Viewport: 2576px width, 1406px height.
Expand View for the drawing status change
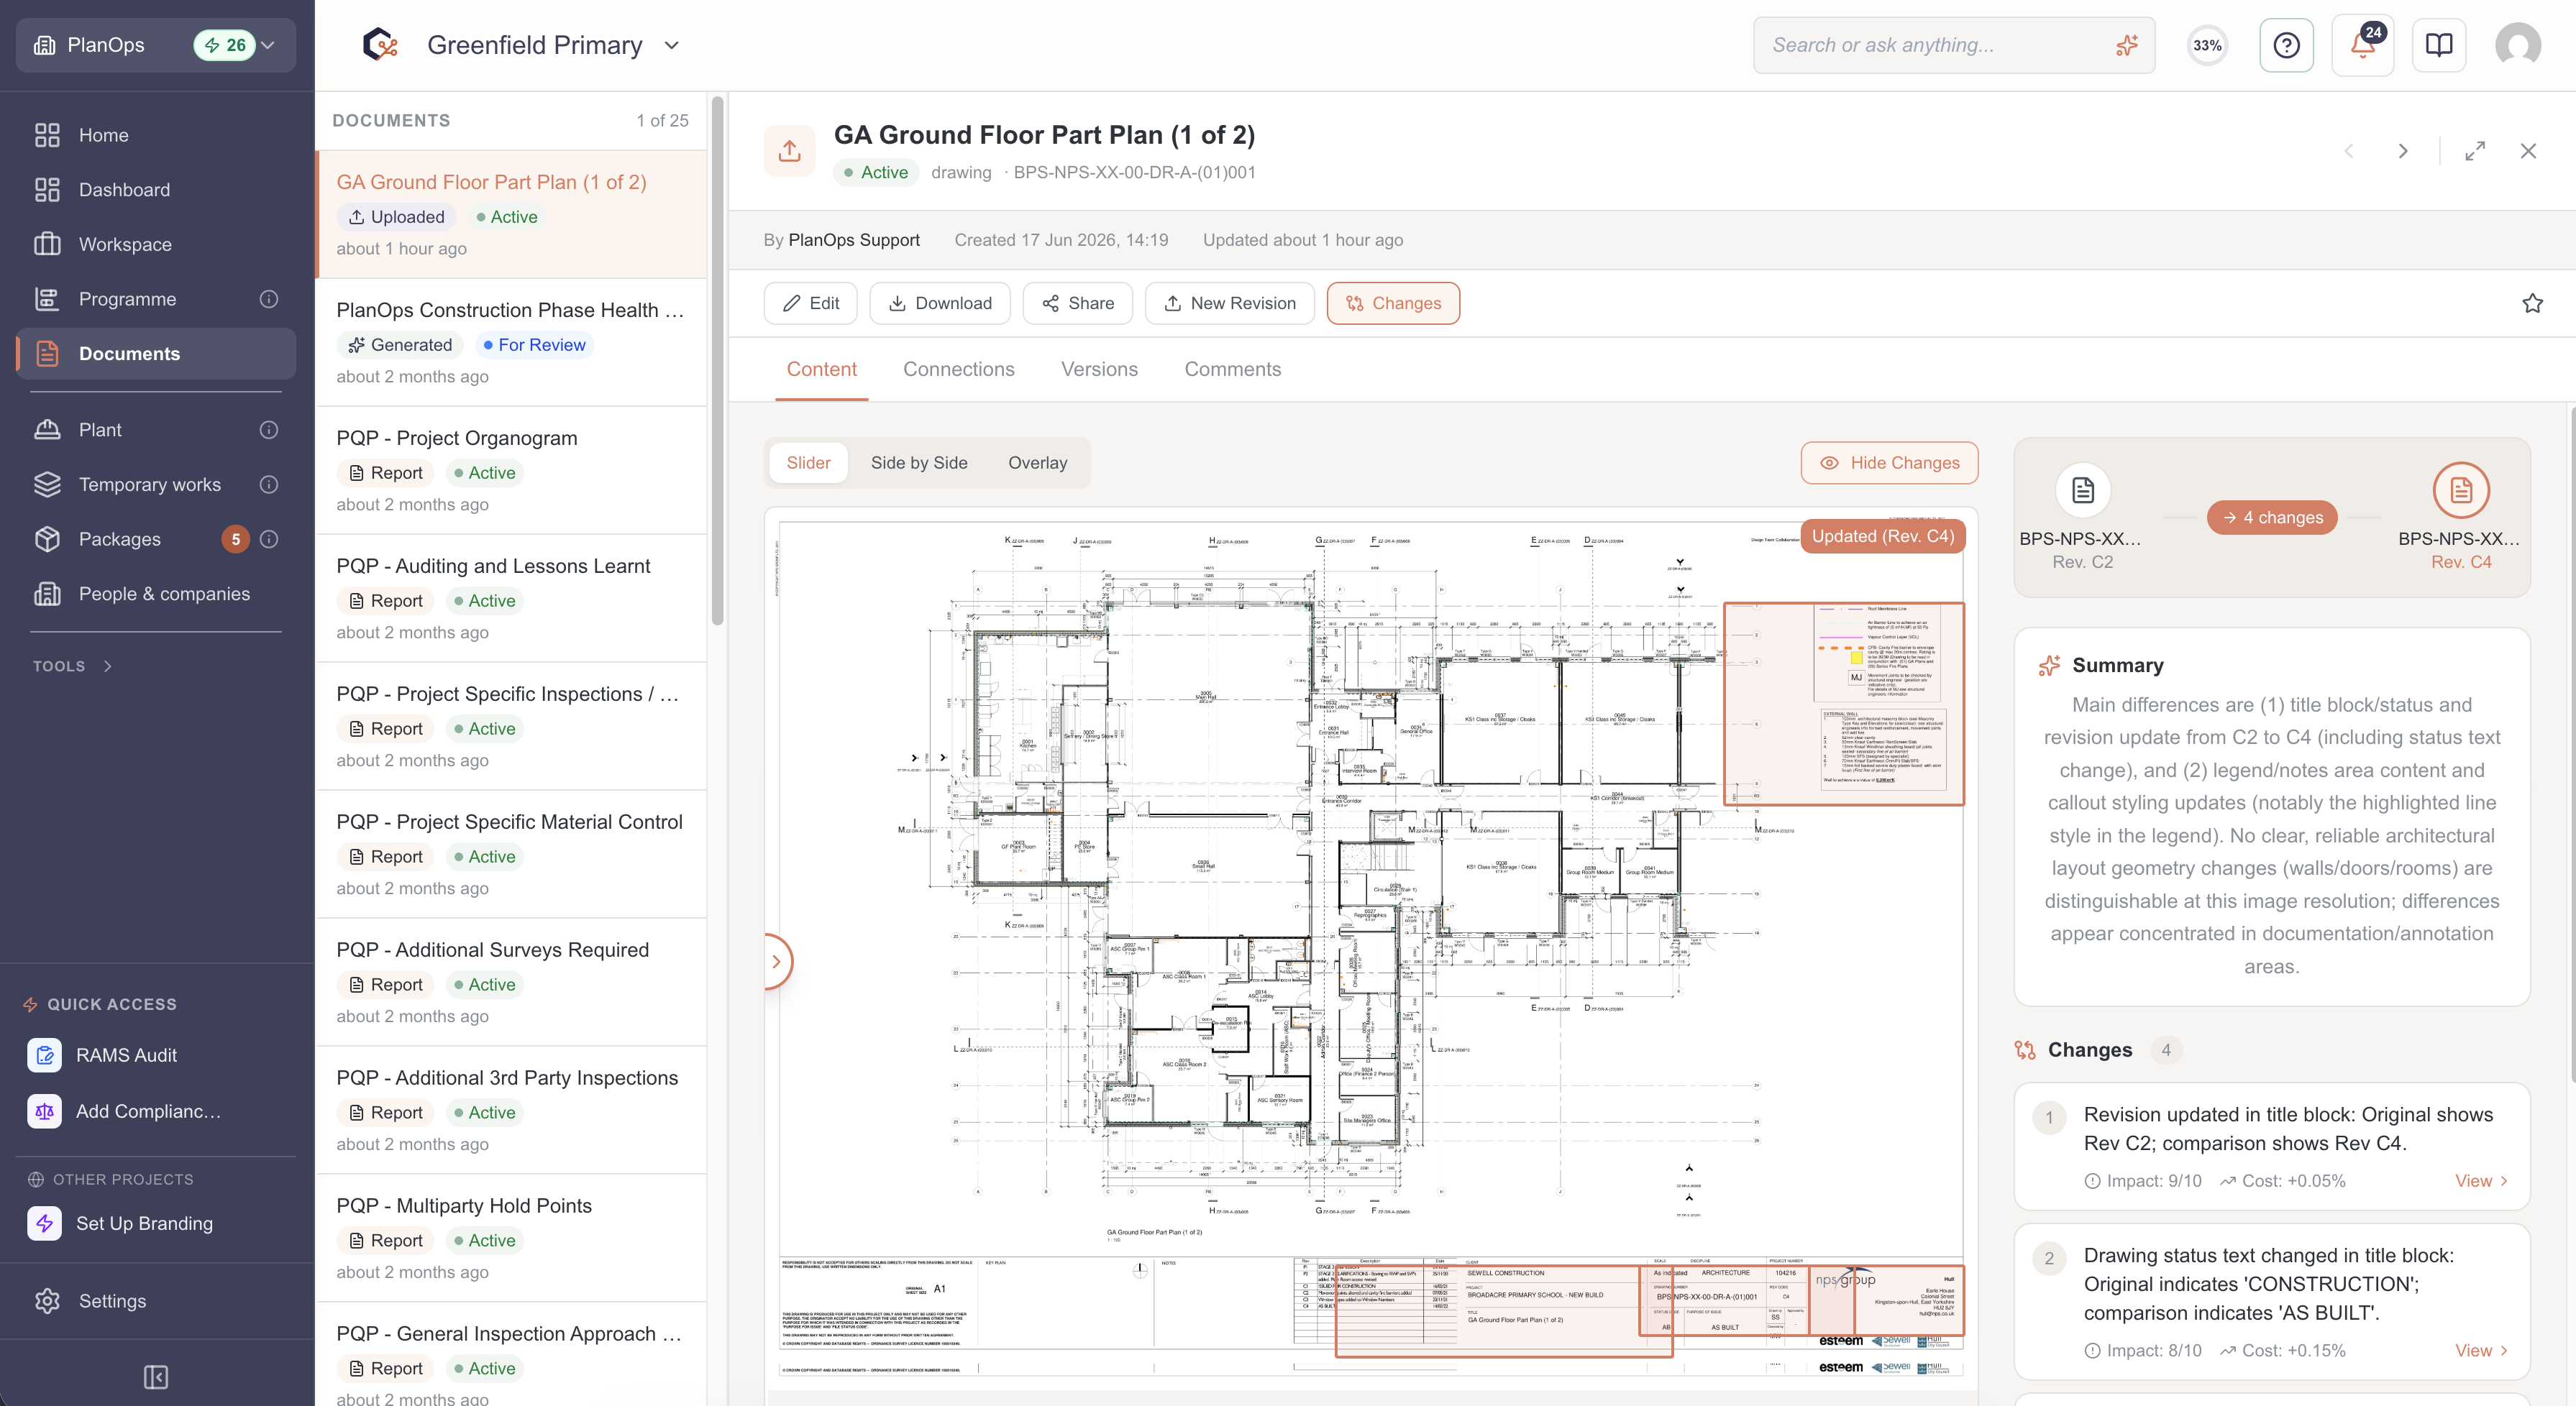2481,1350
